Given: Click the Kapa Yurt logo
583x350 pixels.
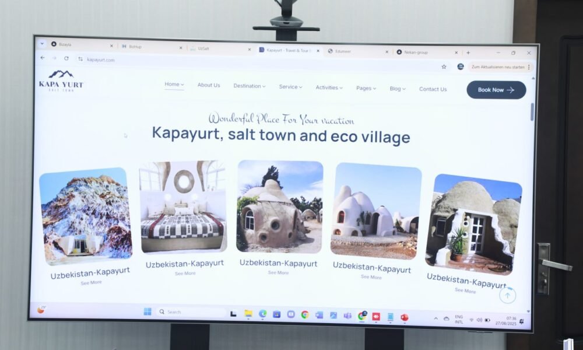Looking at the screenshot, I should [x=61, y=80].
